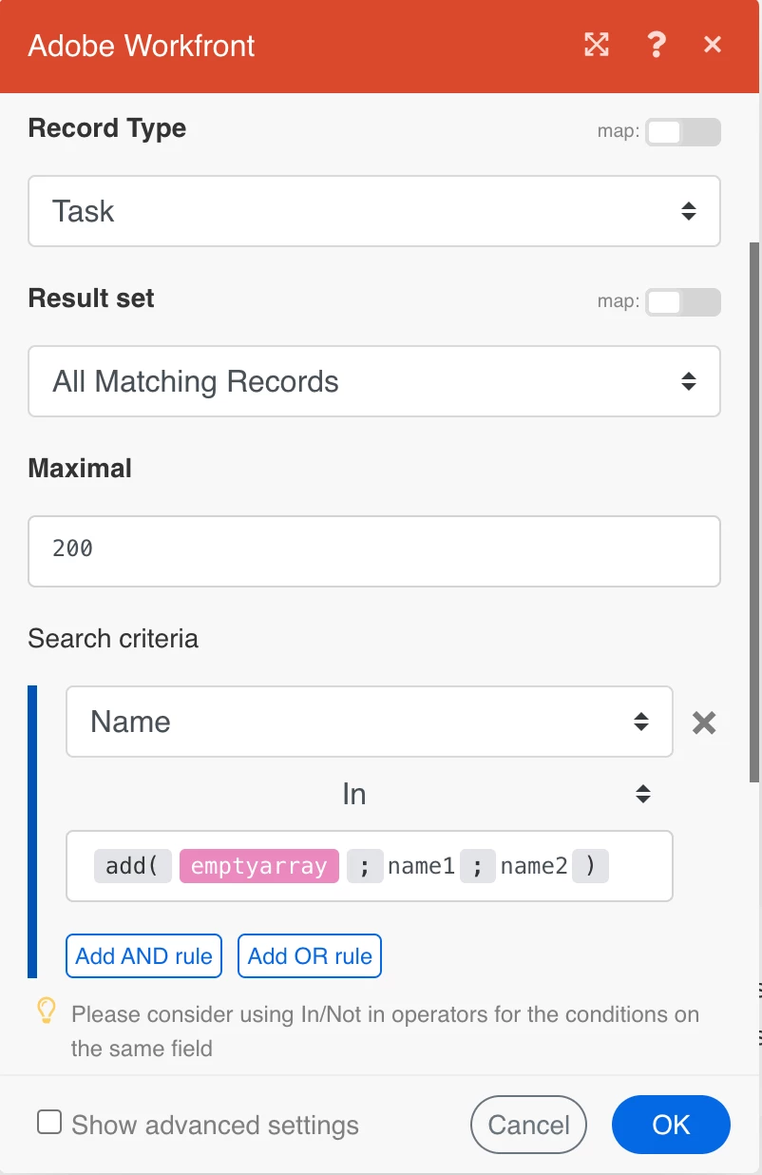762x1175 pixels.
Task: Click the Add AND rule button
Action: tap(143, 956)
